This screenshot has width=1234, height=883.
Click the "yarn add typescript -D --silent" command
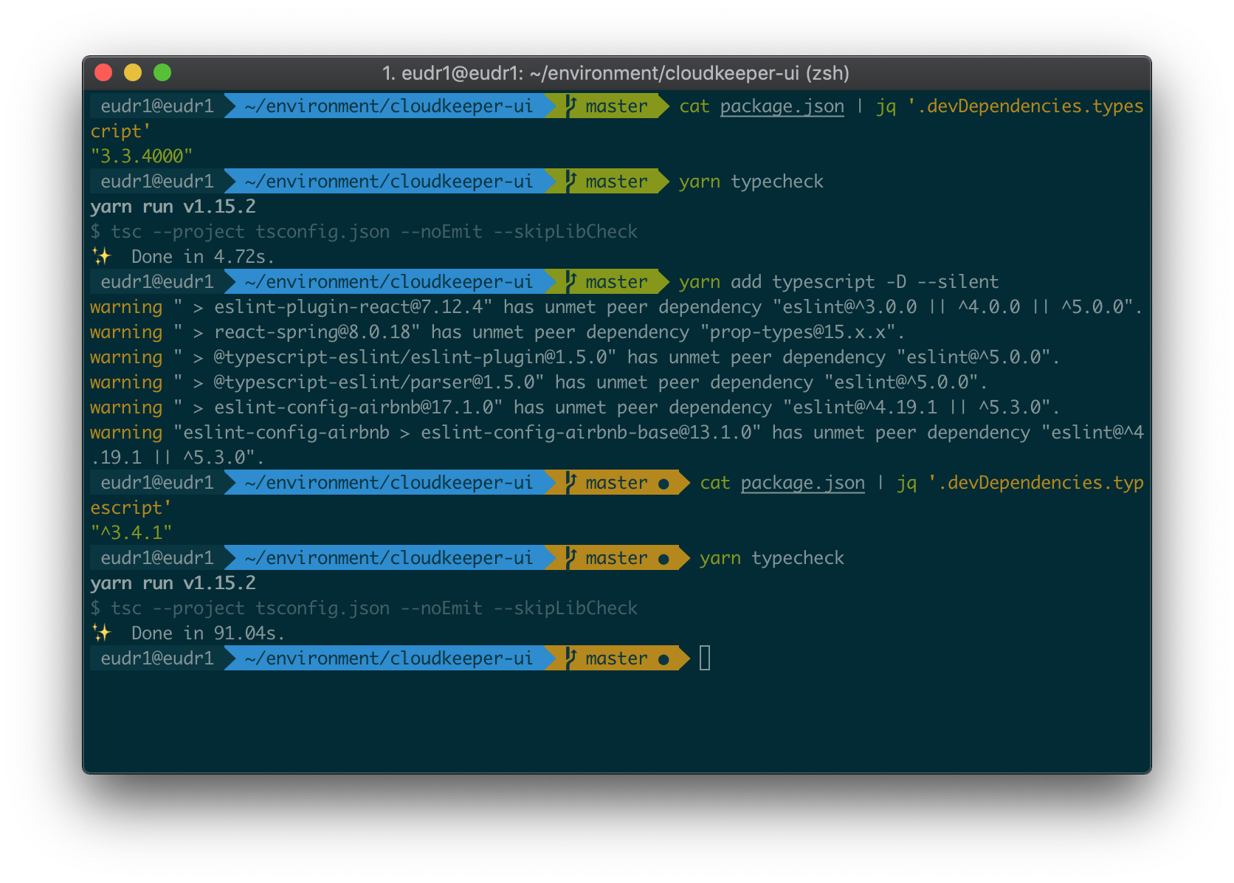838,282
